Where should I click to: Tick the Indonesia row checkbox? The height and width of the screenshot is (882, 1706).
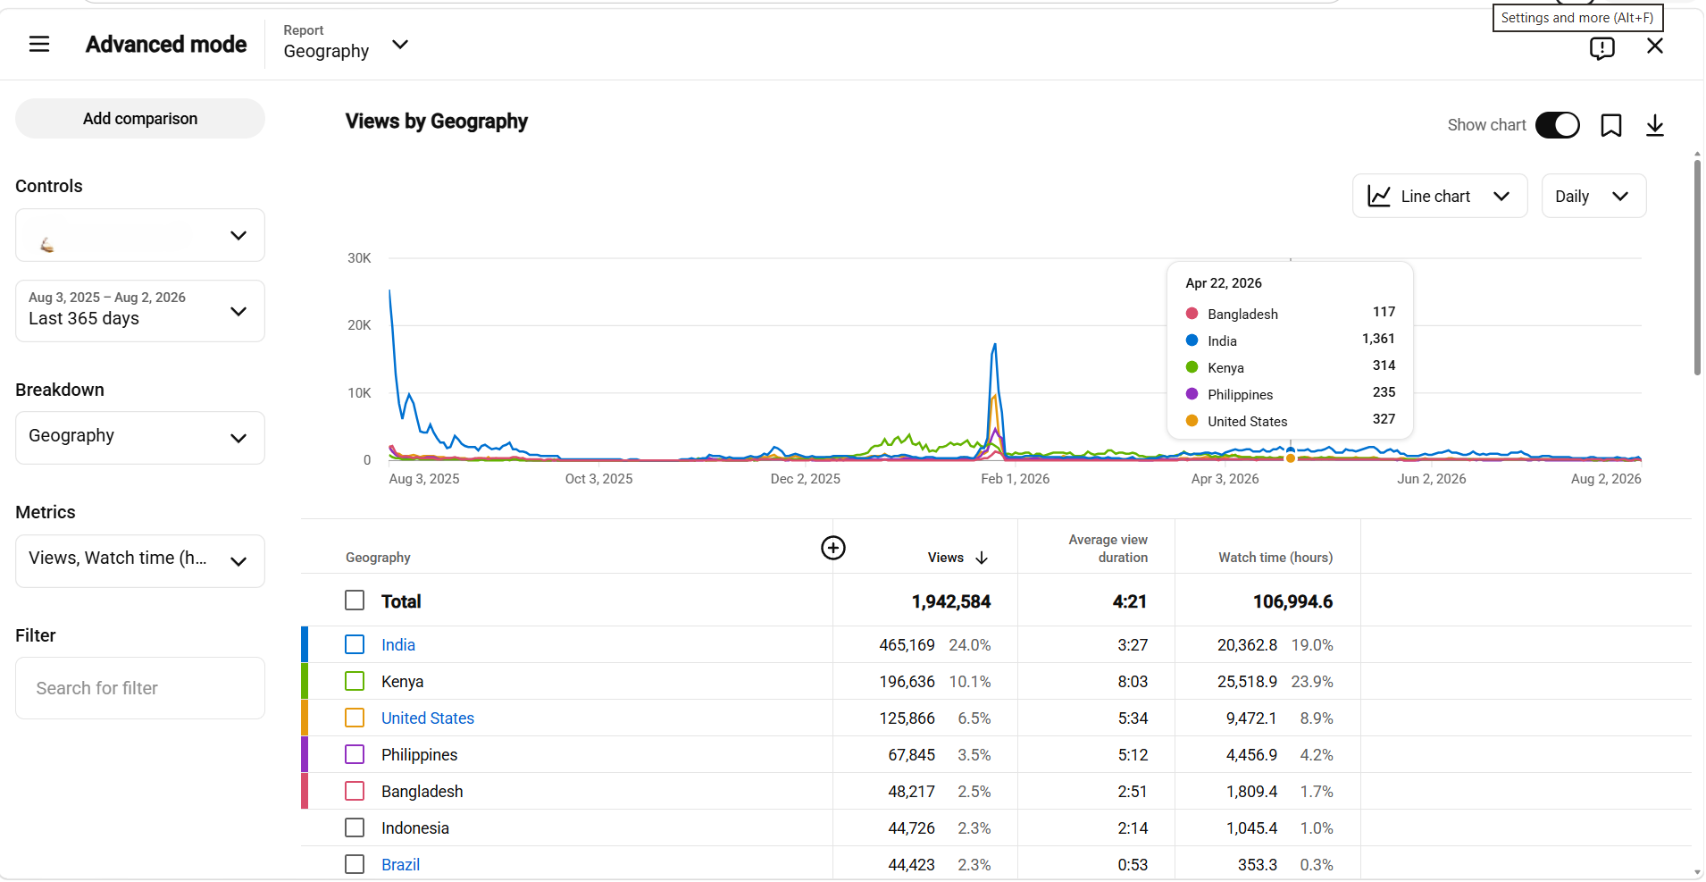(355, 827)
